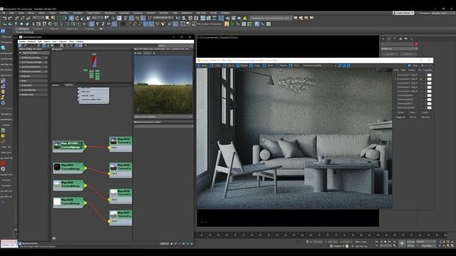Toggle second Environment LightMix checkbox
Viewport: 456px width, 256px height.
(x=395, y=79)
